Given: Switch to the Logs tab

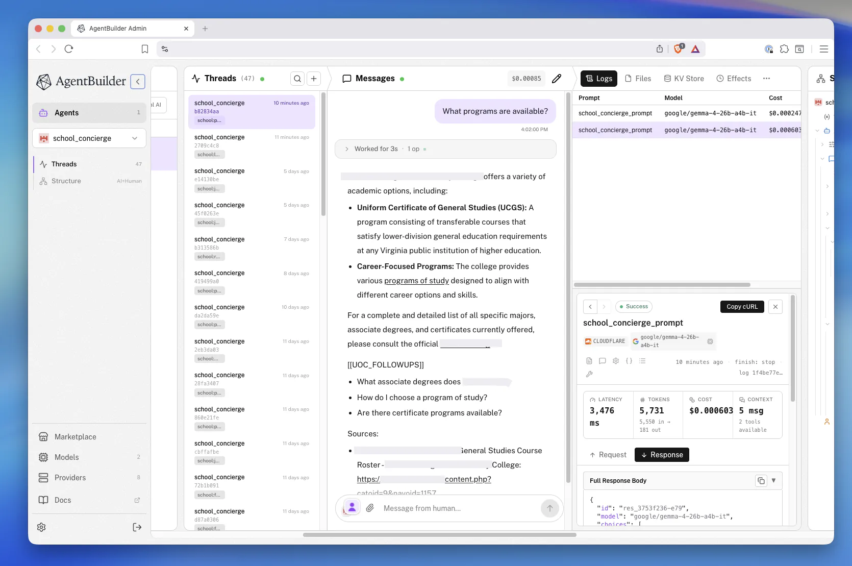Looking at the screenshot, I should tap(599, 79).
